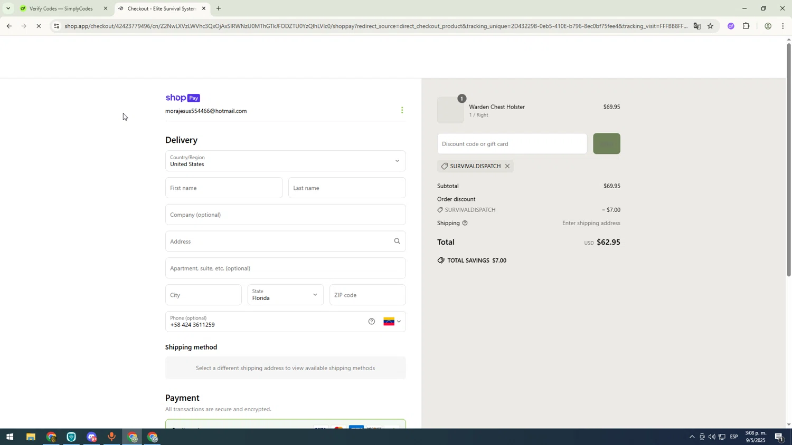Click the purple extension icon in toolbar
792x445 pixels.
click(x=731, y=26)
